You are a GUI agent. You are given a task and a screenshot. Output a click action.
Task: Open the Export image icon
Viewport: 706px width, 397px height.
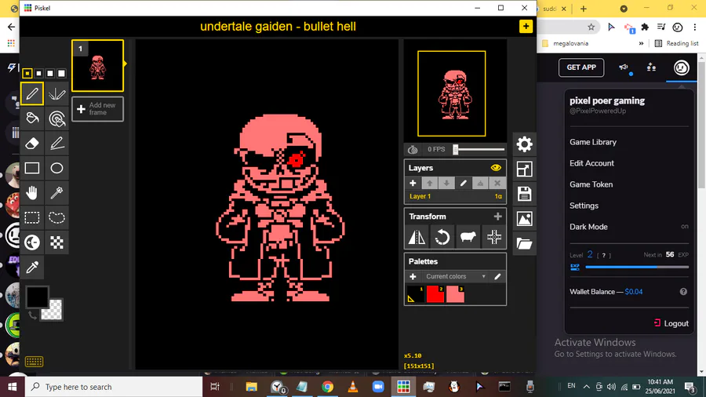click(x=524, y=219)
